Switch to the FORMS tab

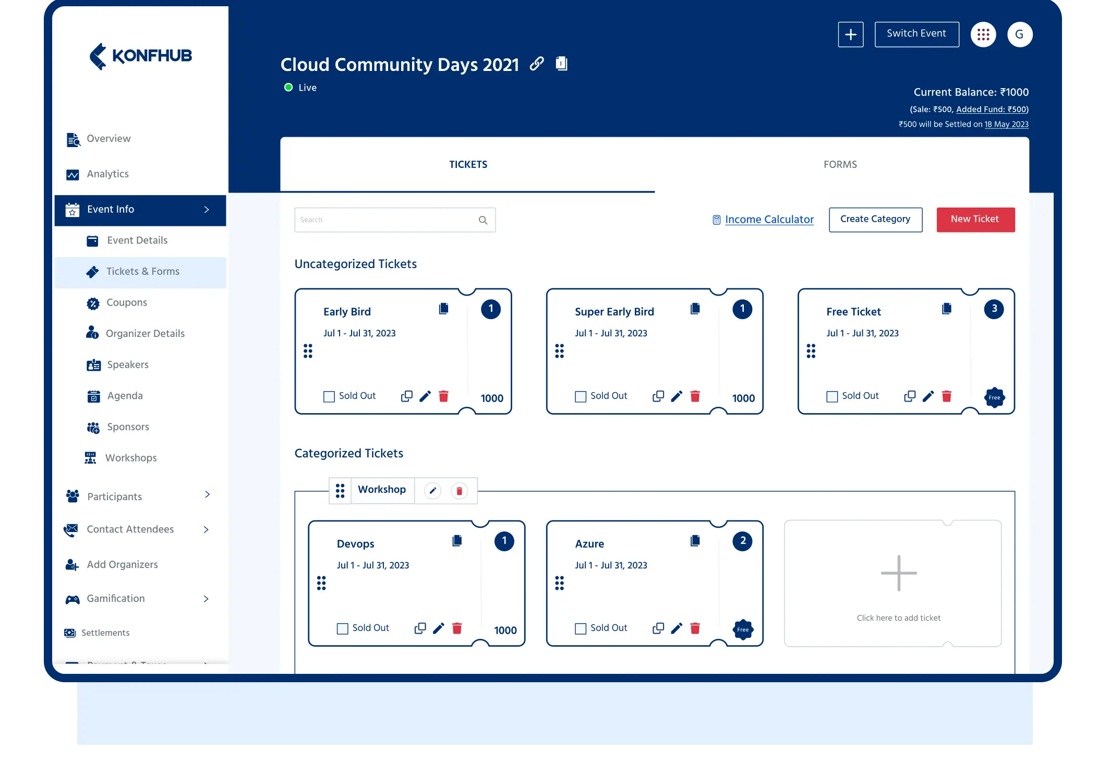pyautogui.click(x=840, y=165)
